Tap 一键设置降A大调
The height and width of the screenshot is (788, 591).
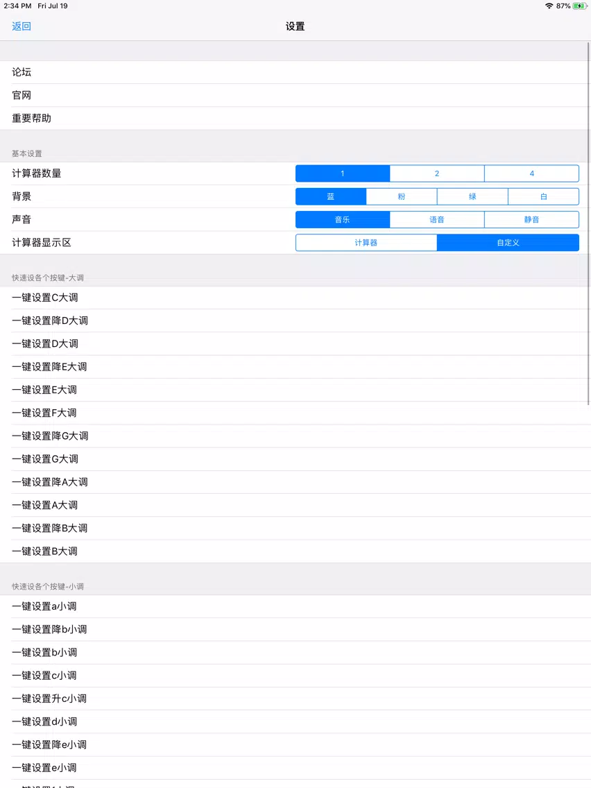pyautogui.click(x=295, y=483)
